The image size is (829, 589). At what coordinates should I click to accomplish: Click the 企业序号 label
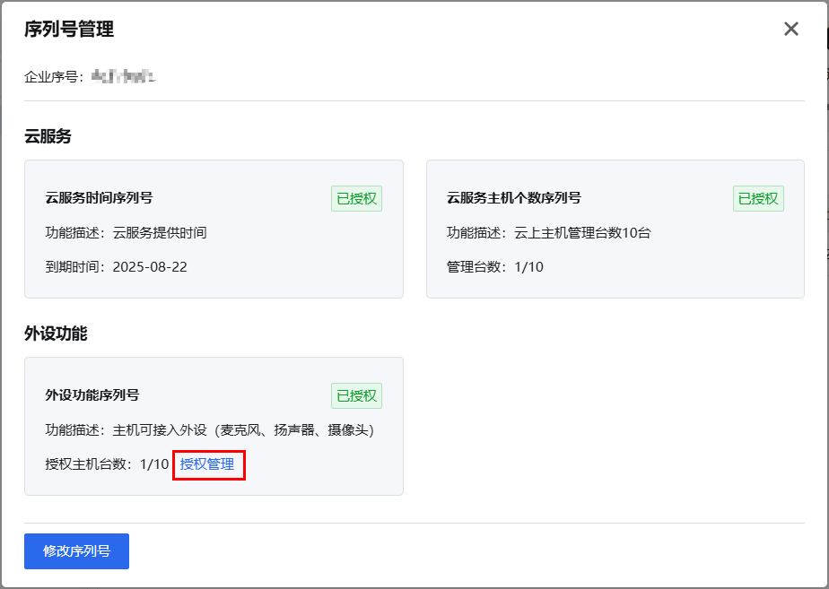[54, 77]
